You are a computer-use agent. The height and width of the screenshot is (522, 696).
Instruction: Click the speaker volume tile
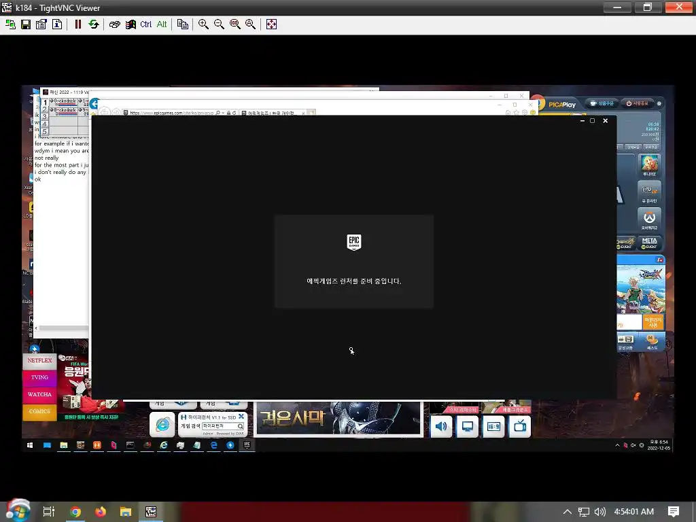(441, 427)
